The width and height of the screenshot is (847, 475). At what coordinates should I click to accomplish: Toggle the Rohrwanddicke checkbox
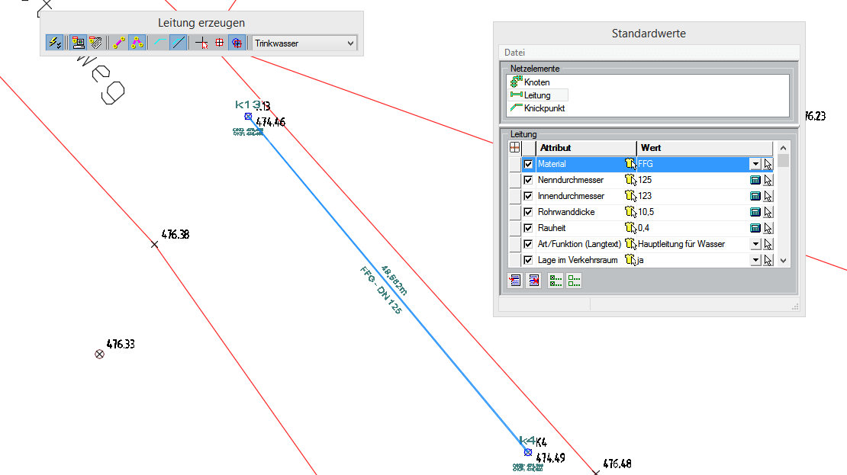[x=528, y=212]
